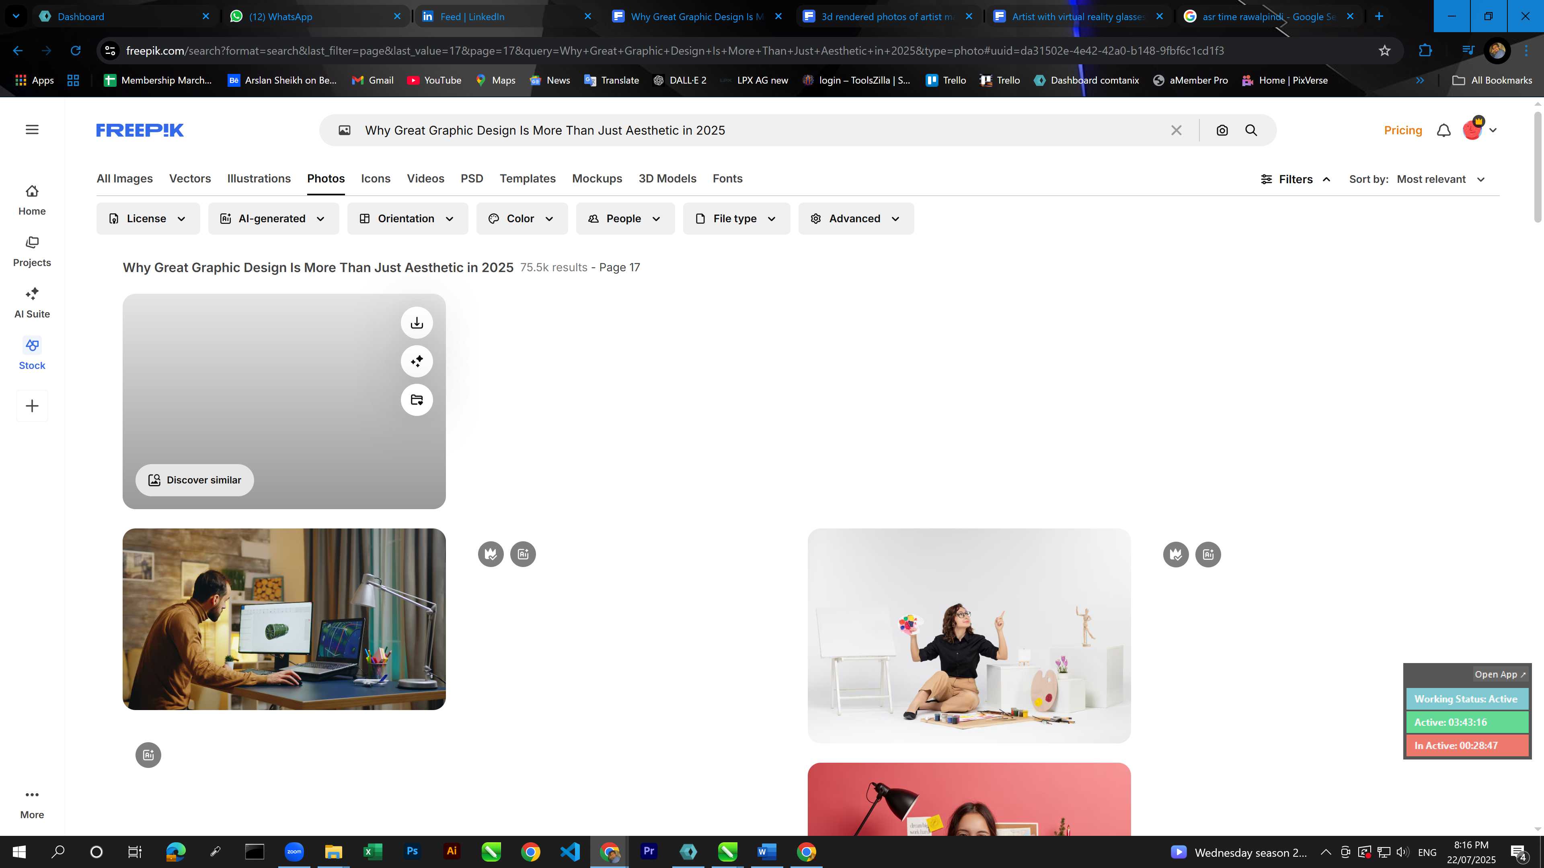Switch to the All Images tab
This screenshot has width=1544, height=868.
[125, 178]
